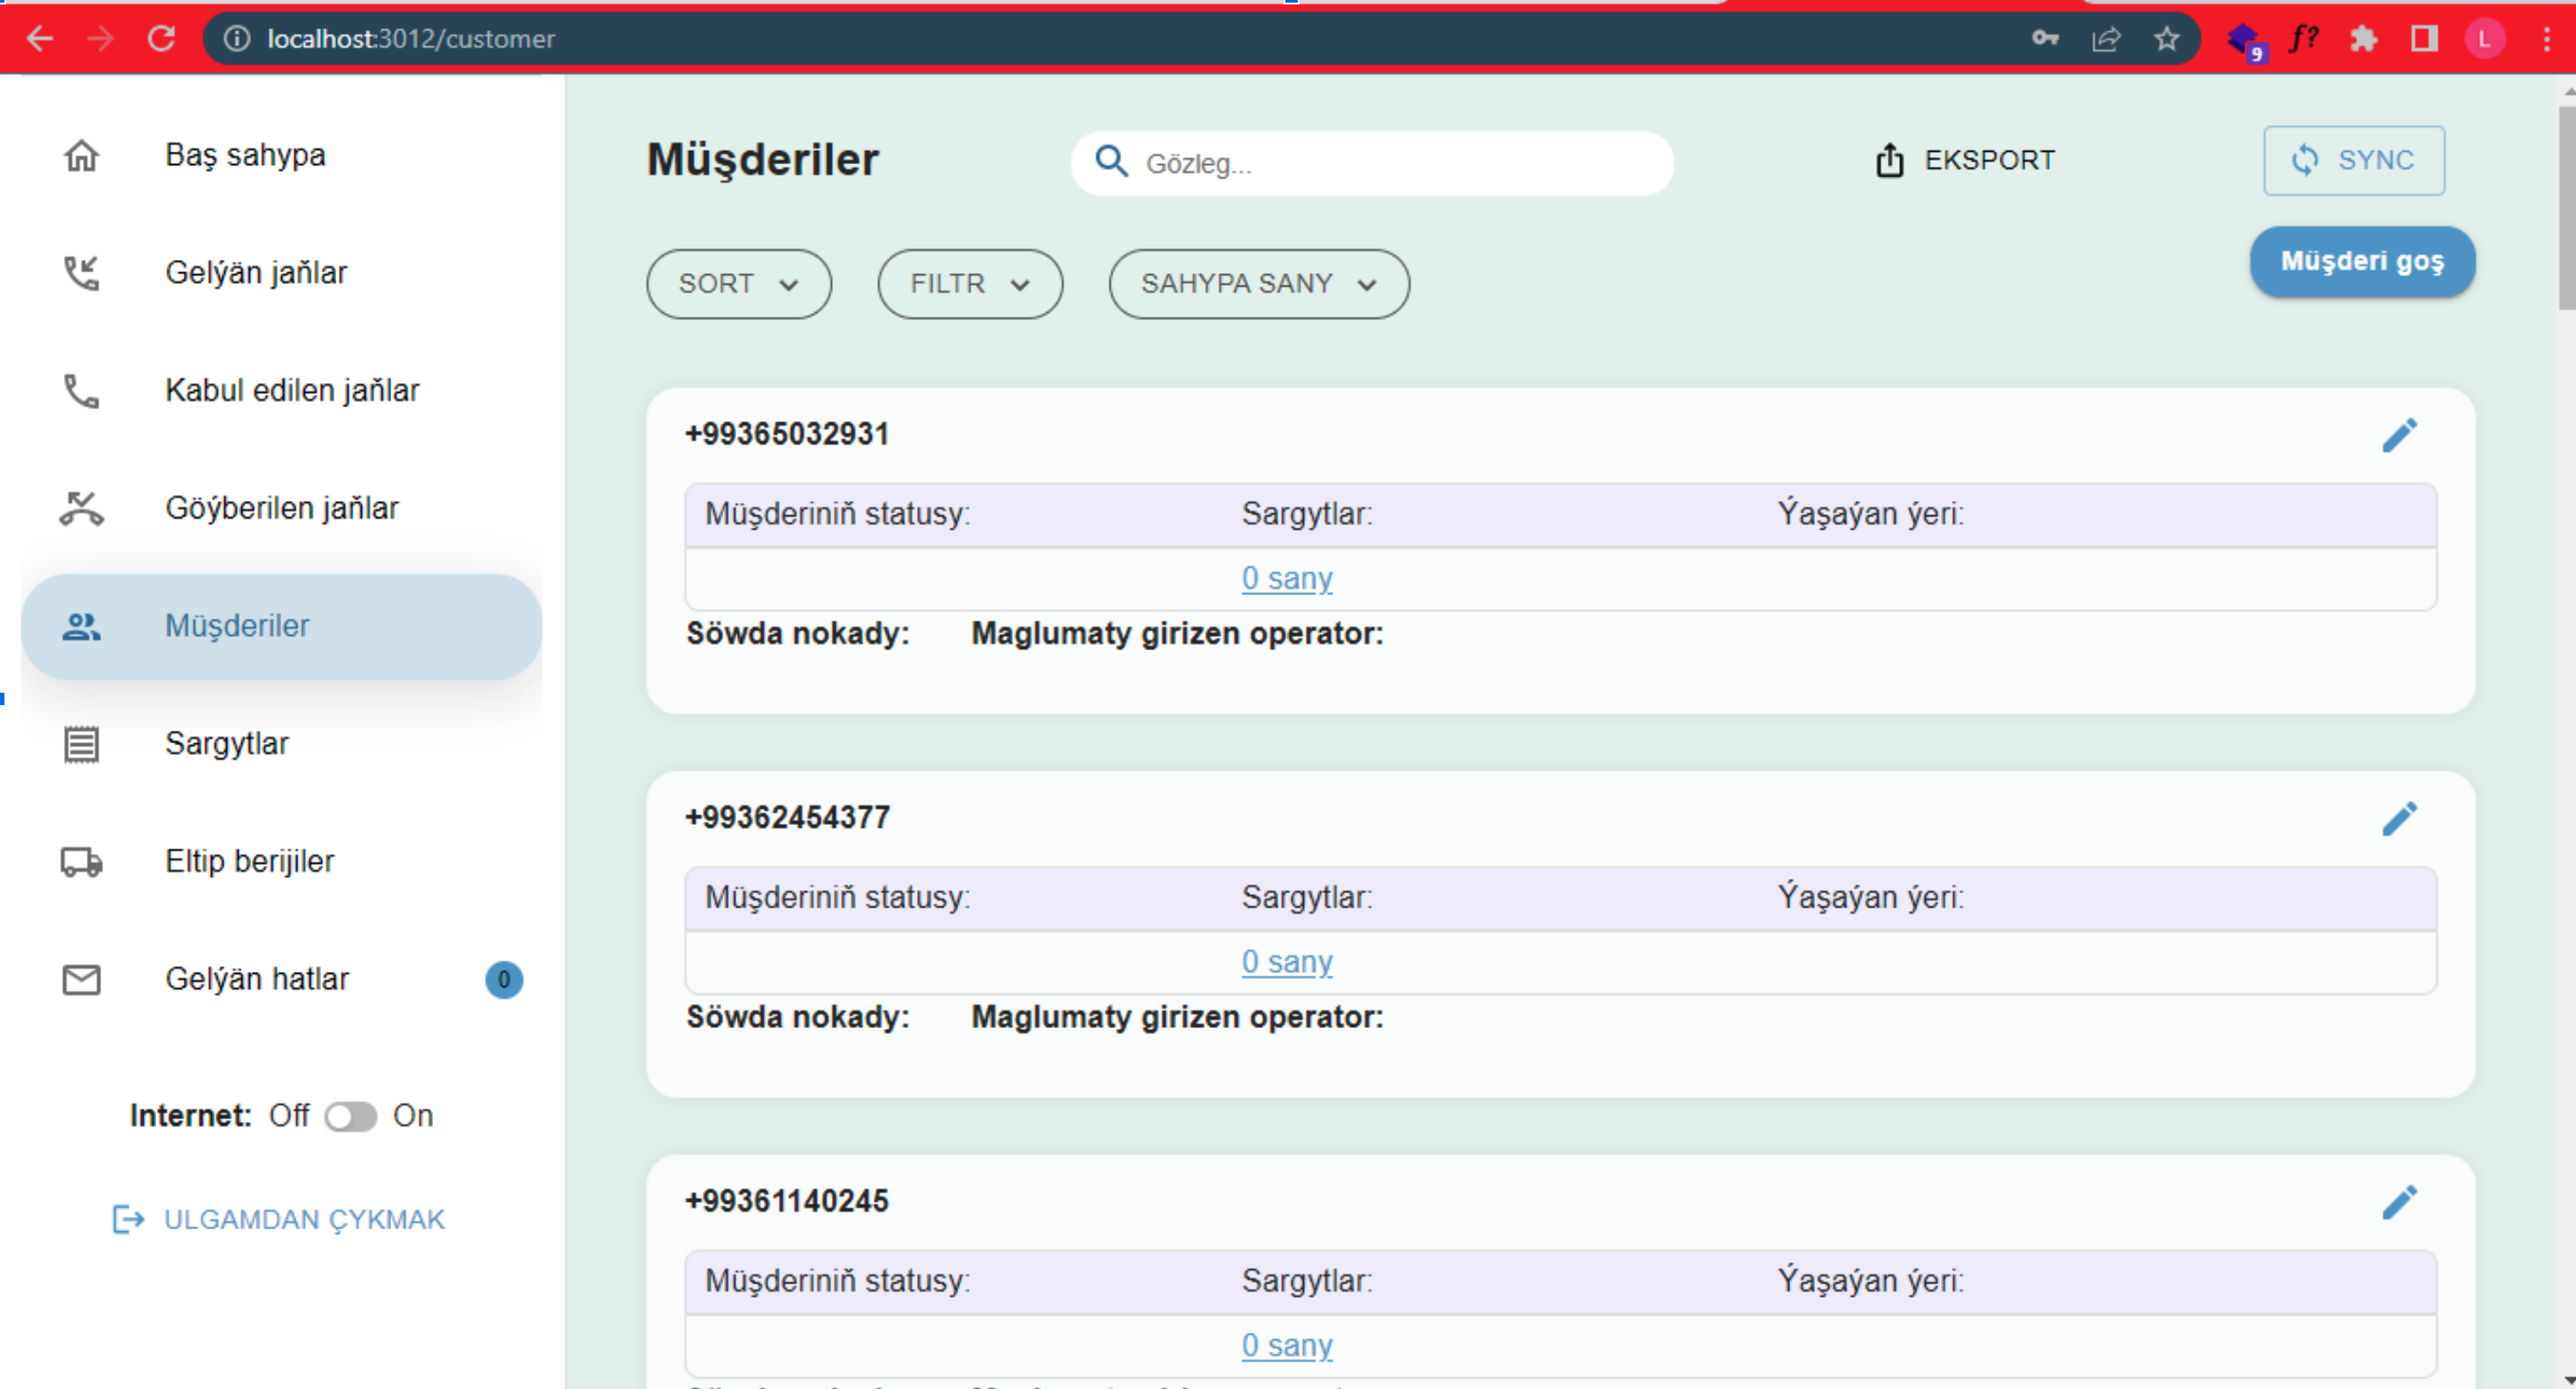
Task: Click the edit pencil for +99361140245
Action: coord(2398,1202)
